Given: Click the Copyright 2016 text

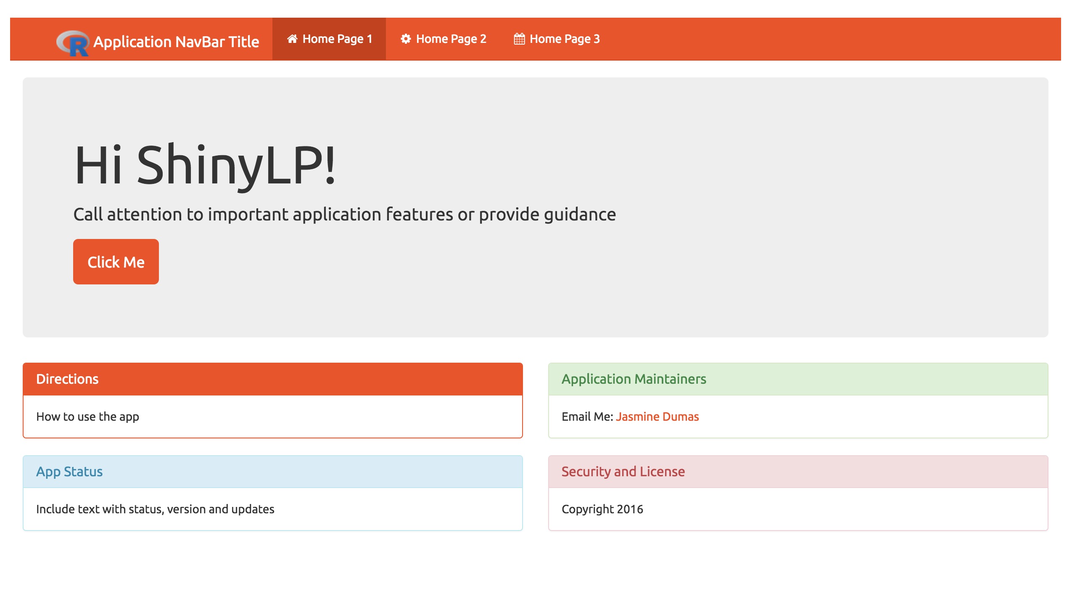Looking at the screenshot, I should 602,509.
